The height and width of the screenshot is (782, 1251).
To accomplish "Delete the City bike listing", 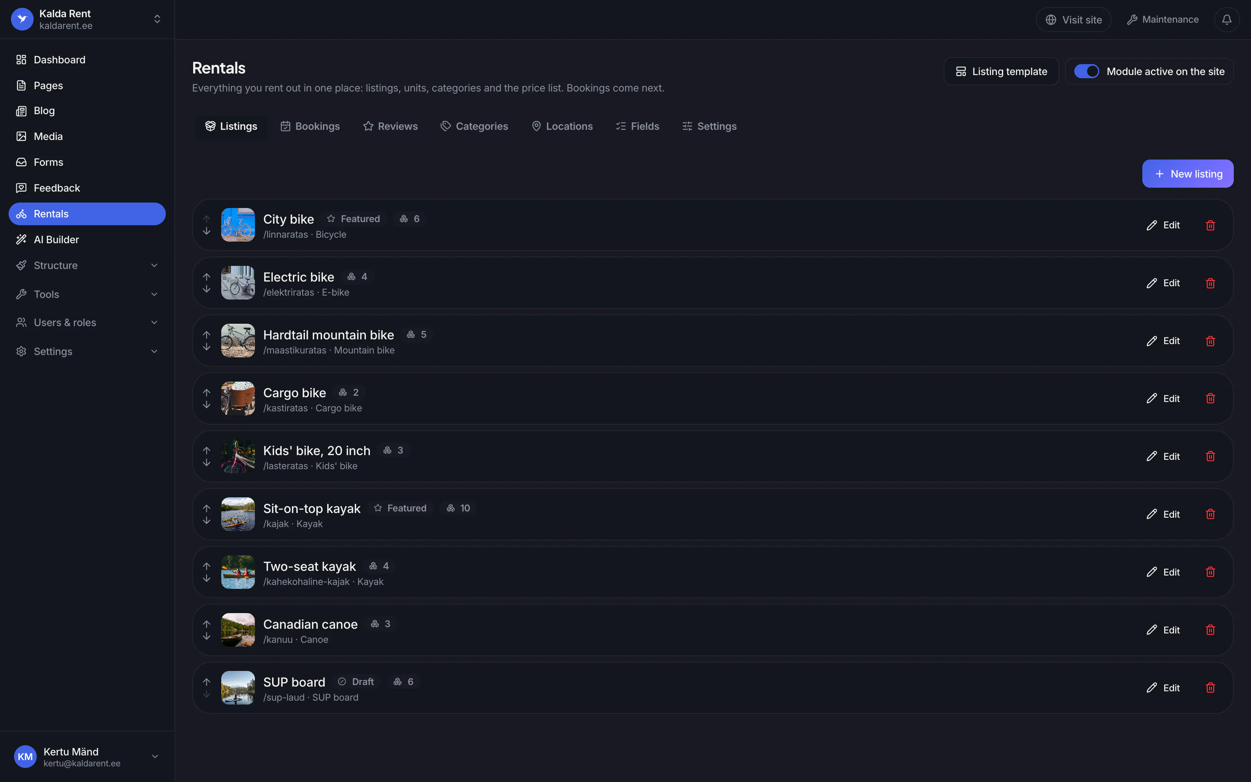I will tap(1210, 225).
